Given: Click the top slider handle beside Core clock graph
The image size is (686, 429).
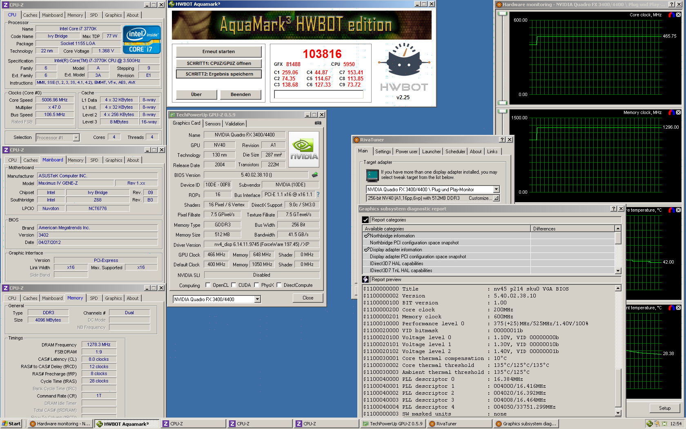Looking at the screenshot, I should click(503, 13).
